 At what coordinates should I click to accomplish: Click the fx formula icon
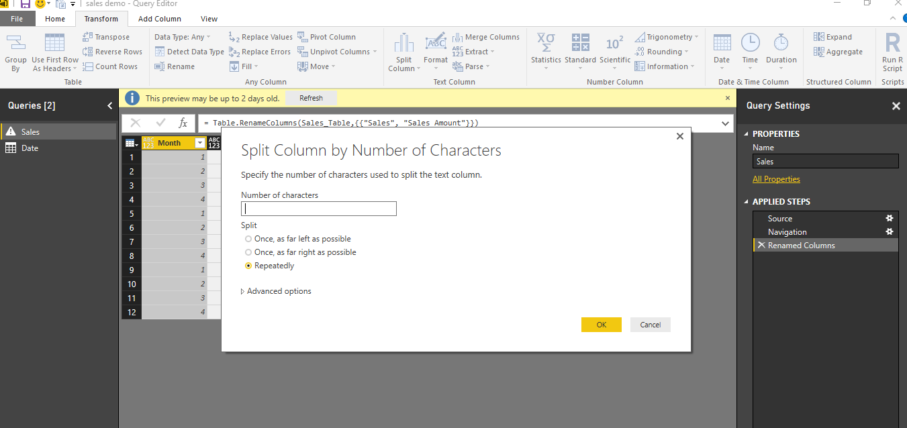click(x=183, y=123)
